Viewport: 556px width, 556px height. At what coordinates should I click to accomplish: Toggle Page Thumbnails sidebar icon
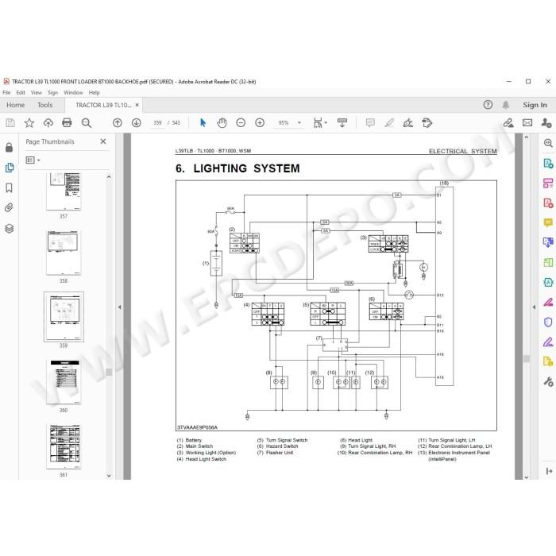click(10, 168)
